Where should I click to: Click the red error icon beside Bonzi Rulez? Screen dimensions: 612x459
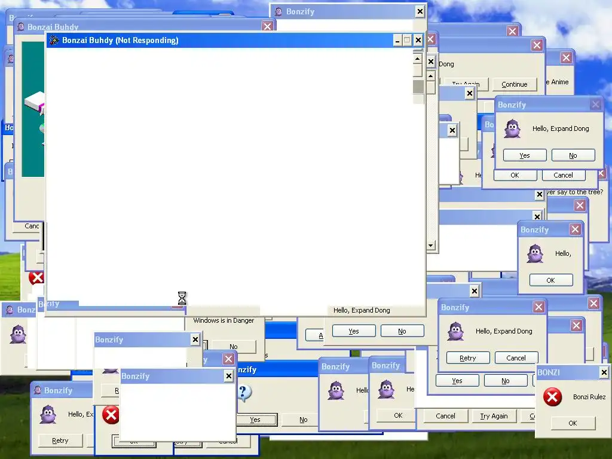click(x=552, y=397)
